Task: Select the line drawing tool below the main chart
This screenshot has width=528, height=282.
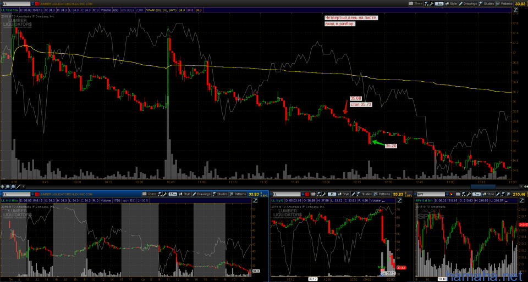Action: coord(18,187)
